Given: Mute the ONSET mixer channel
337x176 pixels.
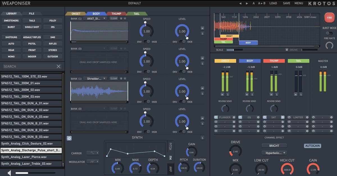Looking at the screenshot, I should click(x=222, y=94).
